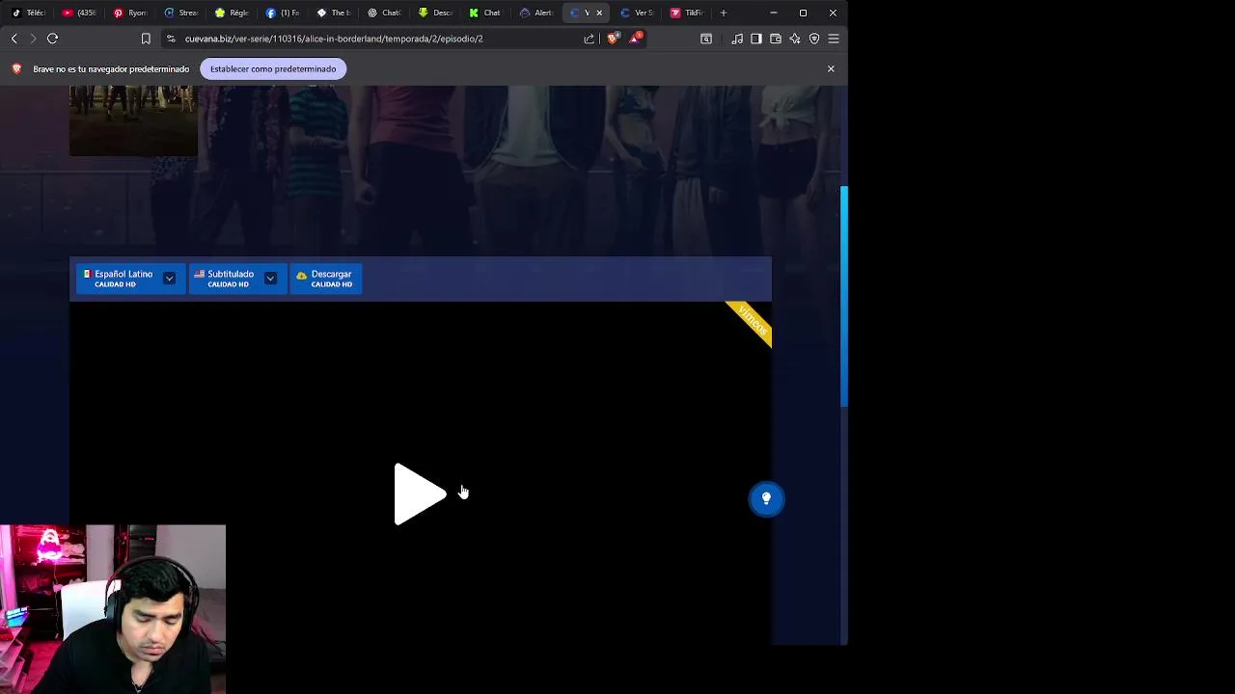Maximize the browser window
Image resolution: width=1235 pixels, height=694 pixels.
click(803, 13)
